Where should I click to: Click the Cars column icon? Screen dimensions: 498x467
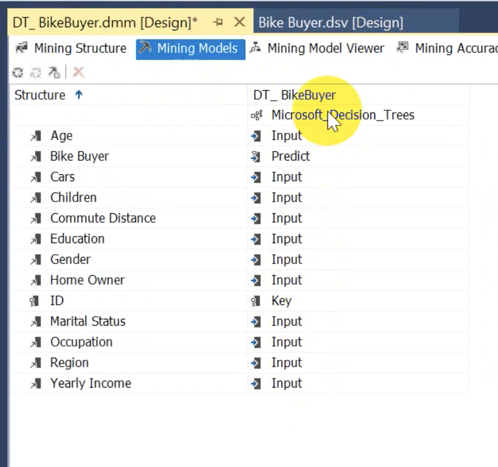point(36,177)
